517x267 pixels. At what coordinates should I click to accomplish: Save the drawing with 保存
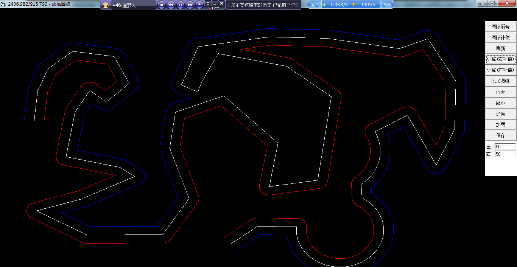point(500,135)
